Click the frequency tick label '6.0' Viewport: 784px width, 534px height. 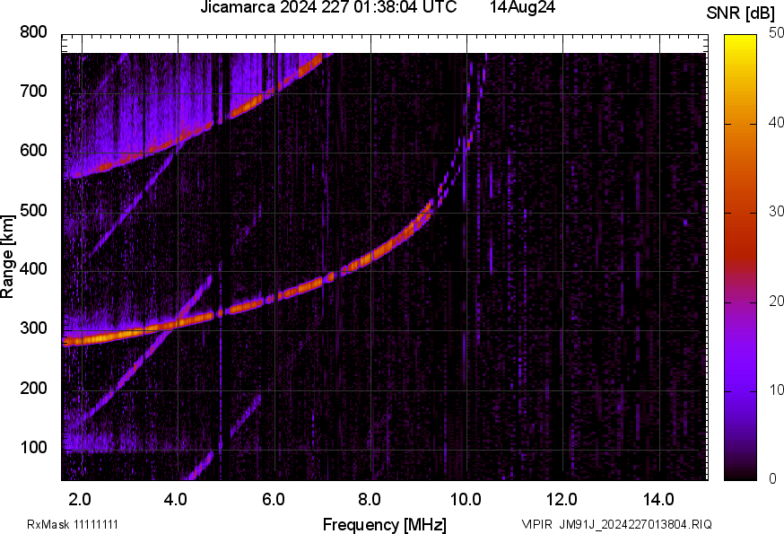coord(273,500)
